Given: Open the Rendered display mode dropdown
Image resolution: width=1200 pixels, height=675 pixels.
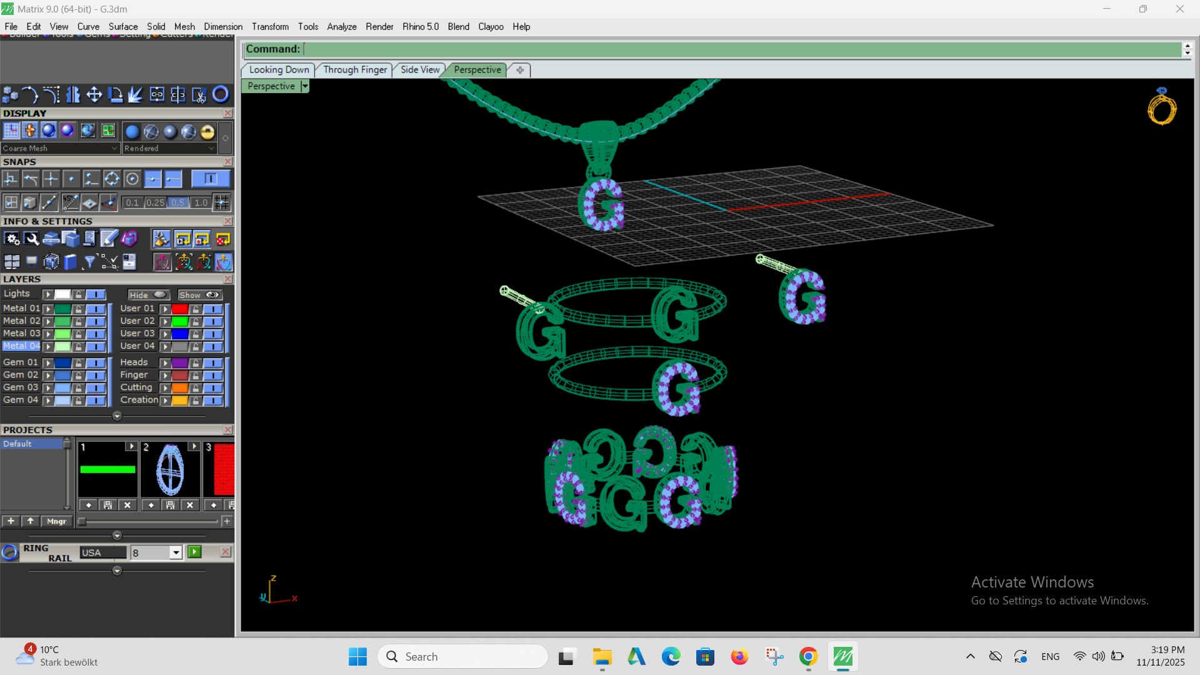Looking at the screenshot, I should [169, 148].
